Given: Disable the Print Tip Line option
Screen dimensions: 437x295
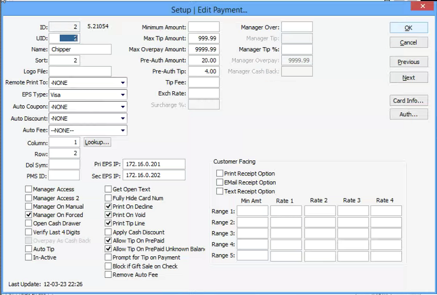Looking at the screenshot, I should pos(108,224).
